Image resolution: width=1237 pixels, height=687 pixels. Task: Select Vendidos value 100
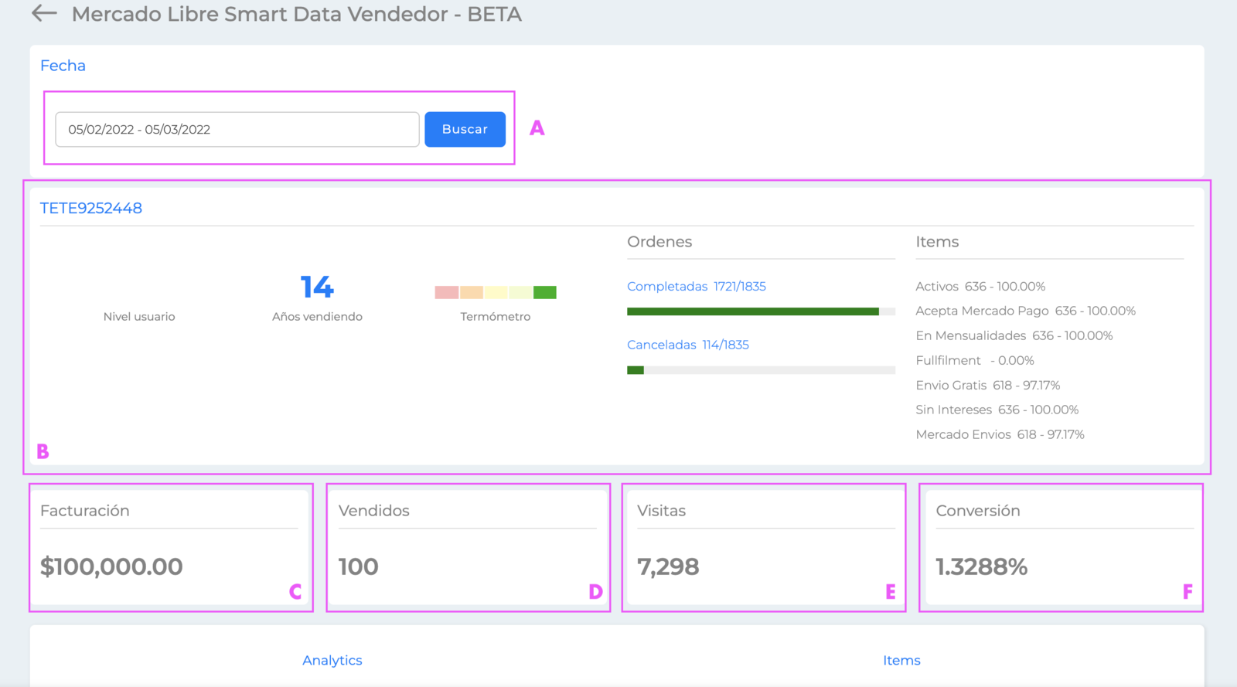(x=359, y=566)
